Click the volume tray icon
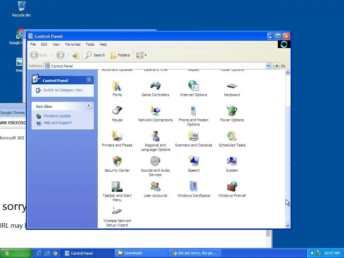 (x=313, y=253)
